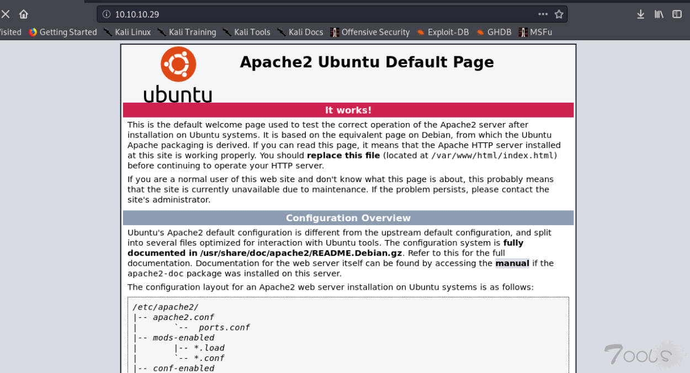Open the GHDB bookmark
Image resolution: width=690 pixels, height=373 pixels.
(493, 32)
